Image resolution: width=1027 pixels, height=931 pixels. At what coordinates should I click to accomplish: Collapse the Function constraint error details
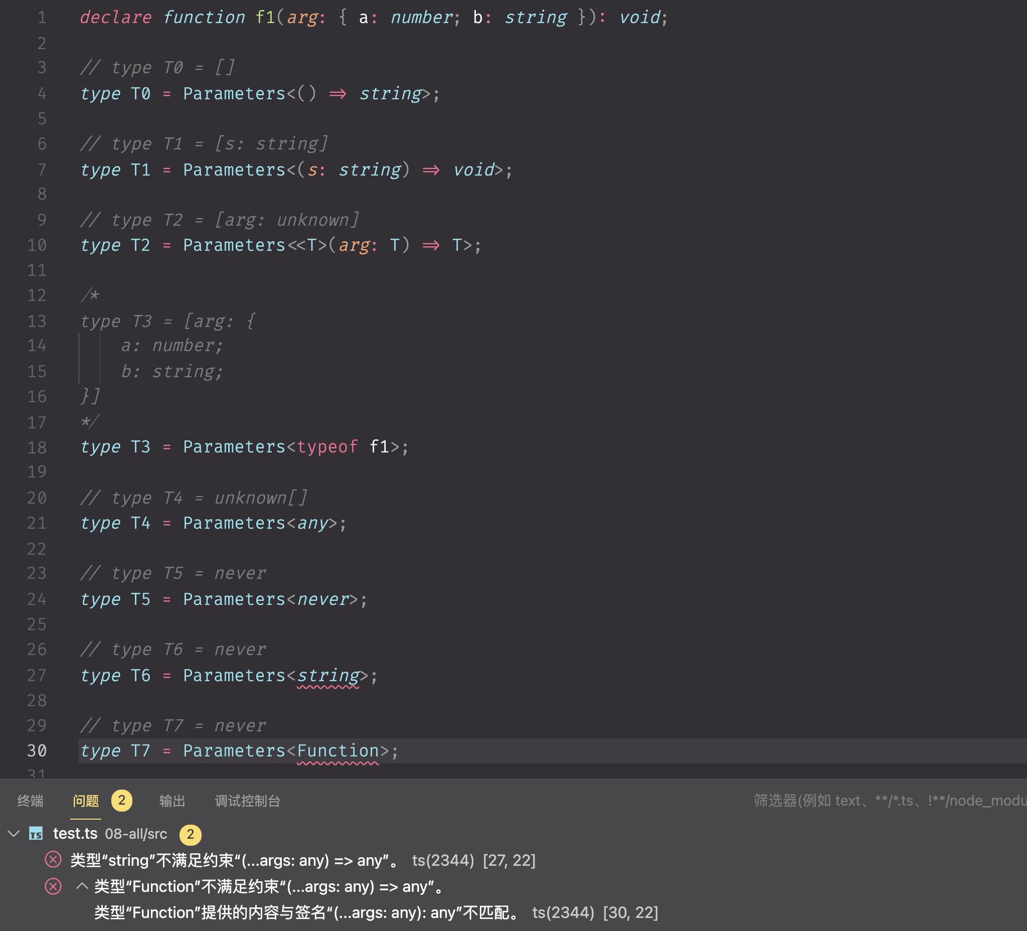pyautogui.click(x=82, y=886)
